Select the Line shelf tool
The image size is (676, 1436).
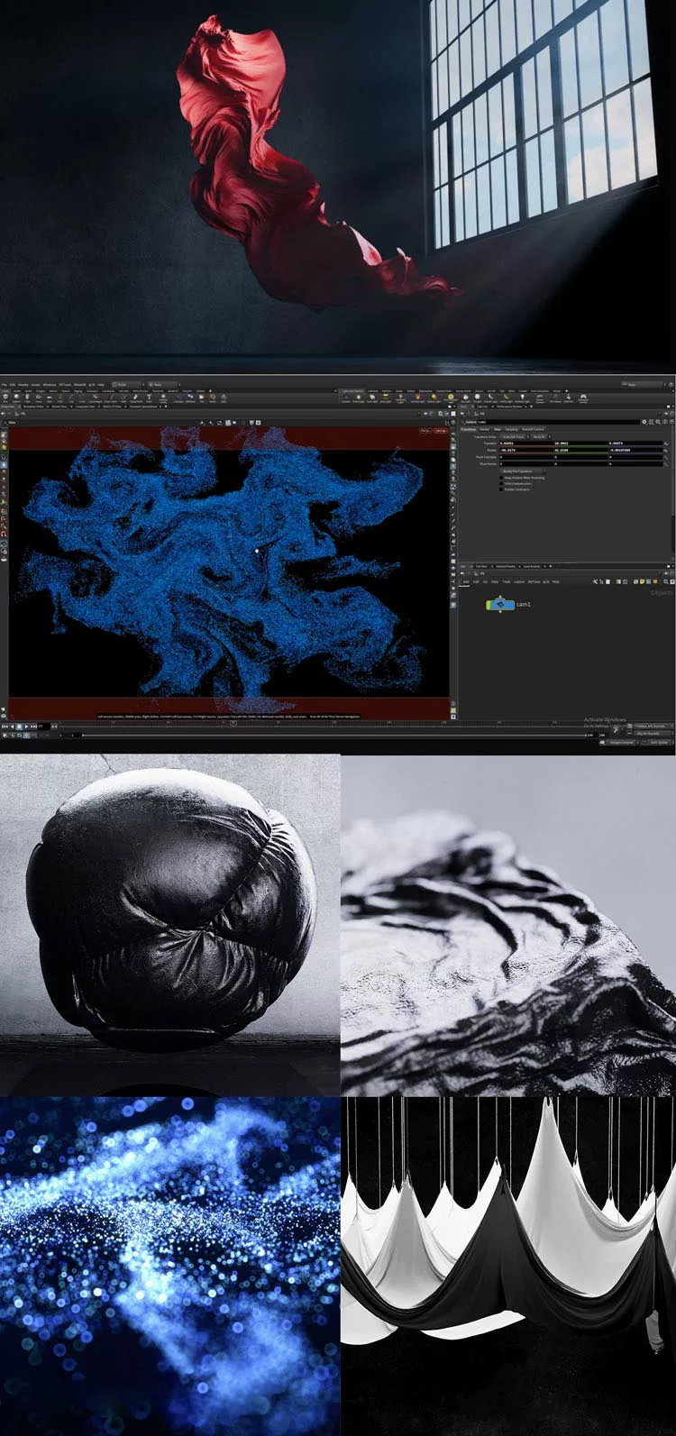click(70, 398)
